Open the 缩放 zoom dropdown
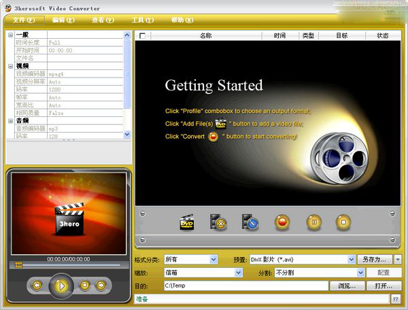Viewport: 408px width, 310px height. tap(239, 273)
